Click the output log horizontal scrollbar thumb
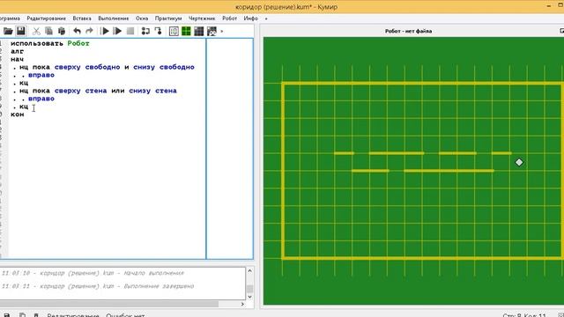 coord(109,304)
